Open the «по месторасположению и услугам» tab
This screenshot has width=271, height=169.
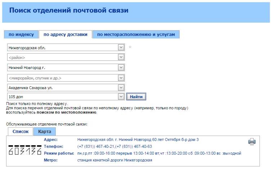136,35
